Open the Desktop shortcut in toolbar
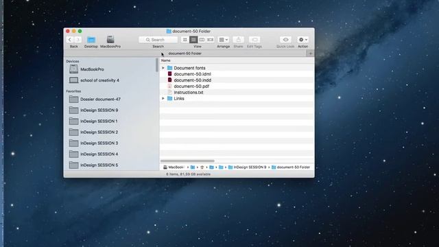 [91, 40]
